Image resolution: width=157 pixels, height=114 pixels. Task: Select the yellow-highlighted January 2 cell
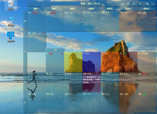[73, 62]
